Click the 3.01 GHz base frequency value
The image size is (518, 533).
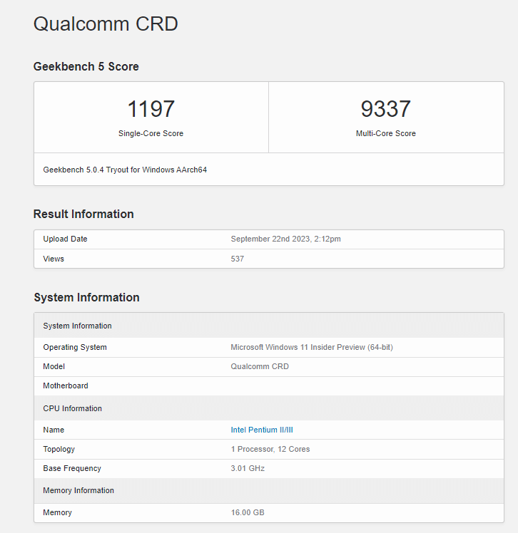248,468
